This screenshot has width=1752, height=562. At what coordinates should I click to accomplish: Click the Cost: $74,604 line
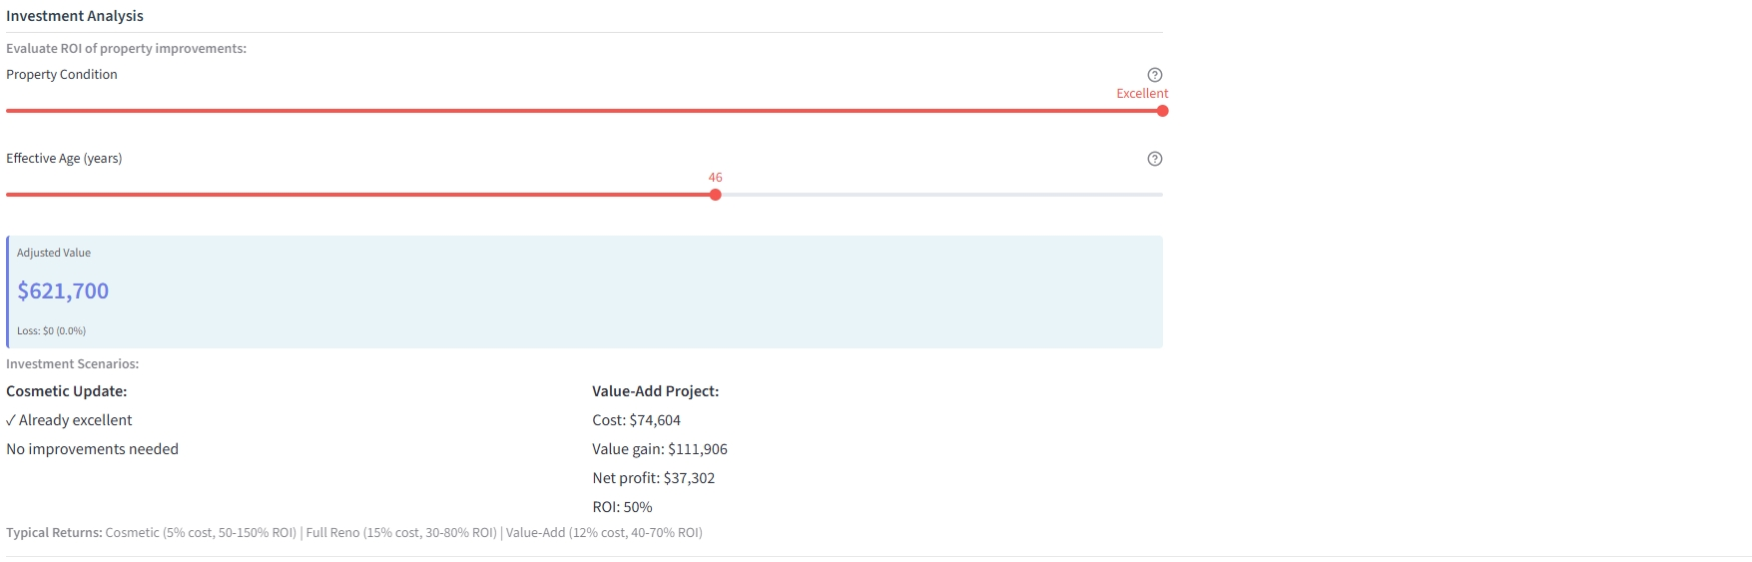pos(636,420)
